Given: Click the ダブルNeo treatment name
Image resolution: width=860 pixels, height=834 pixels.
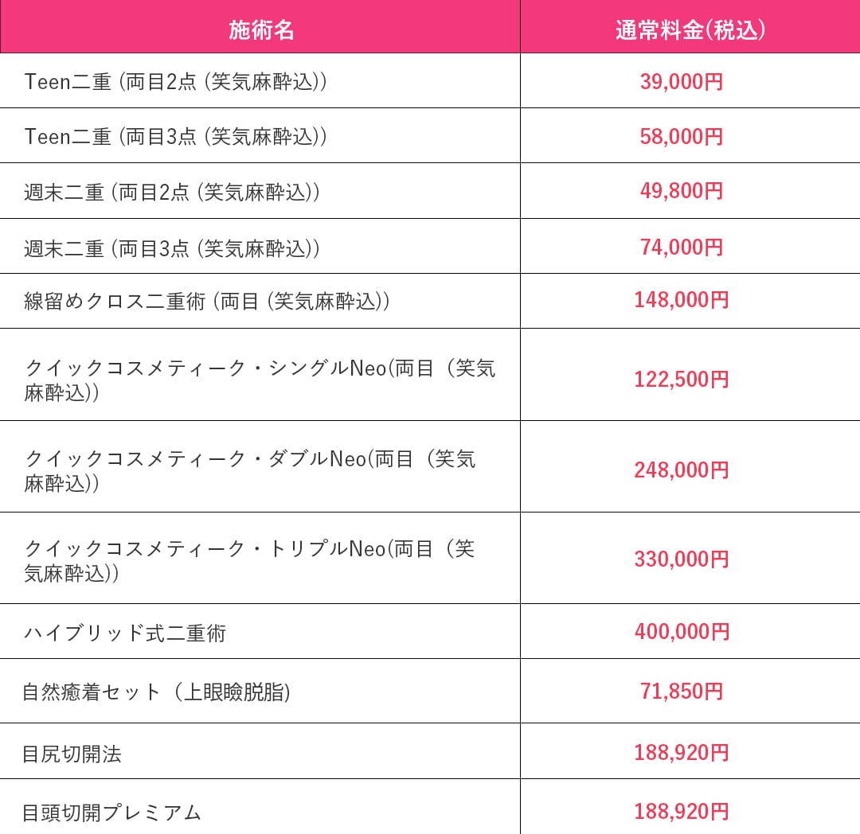Looking at the screenshot, I should point(250,470).
